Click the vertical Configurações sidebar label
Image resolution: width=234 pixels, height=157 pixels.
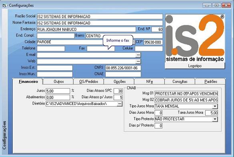click(x=4, y=135)
